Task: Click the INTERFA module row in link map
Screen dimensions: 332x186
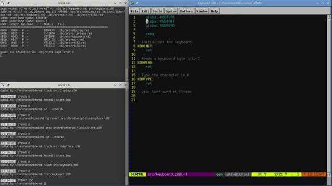Action: 46,33
